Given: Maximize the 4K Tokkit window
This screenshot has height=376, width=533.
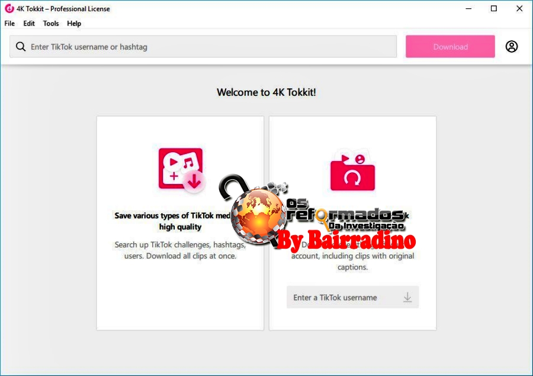Looking at the screenshot, I should [x=494, y=8].
